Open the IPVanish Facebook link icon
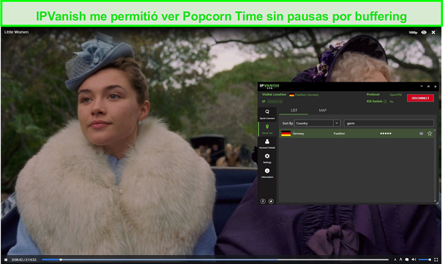443x264 pixels. [x=263, y=201]
